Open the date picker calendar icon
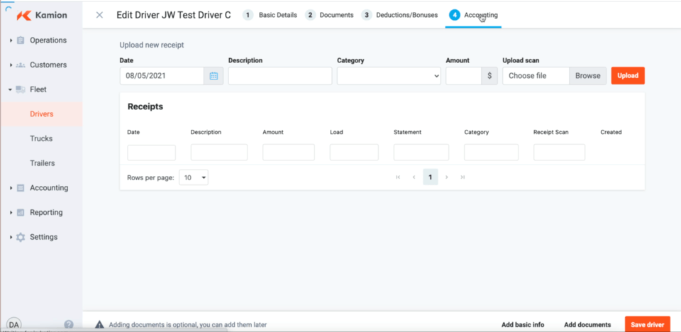The width and height of the screenshot is (681, 332). point(214,76)
